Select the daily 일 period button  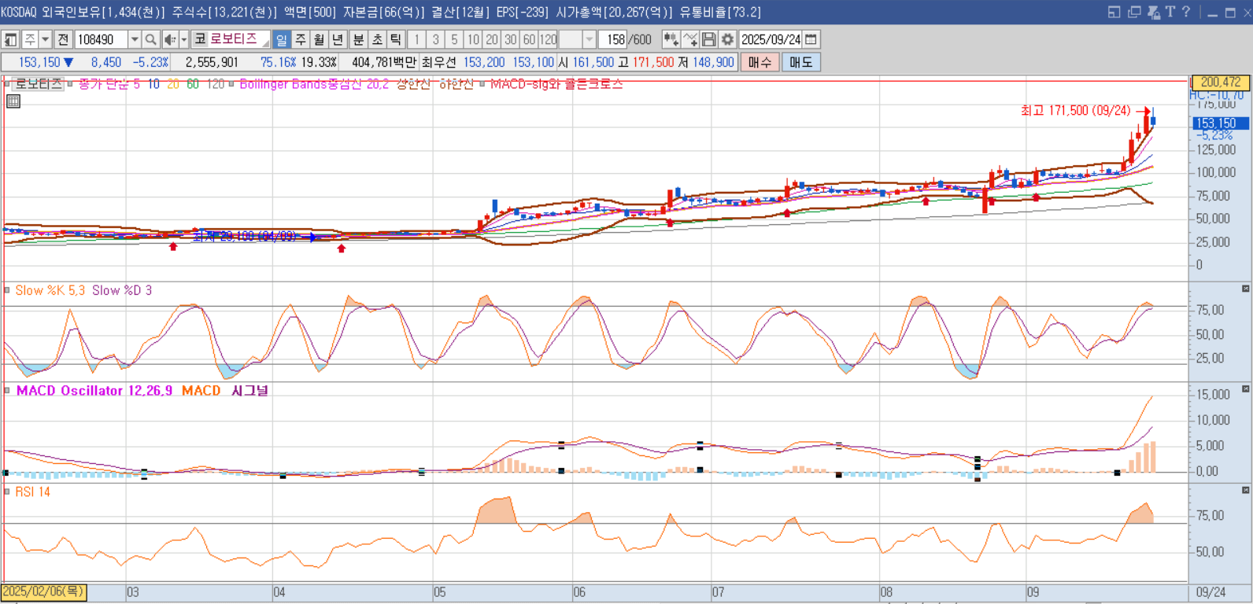coord(281,39)
